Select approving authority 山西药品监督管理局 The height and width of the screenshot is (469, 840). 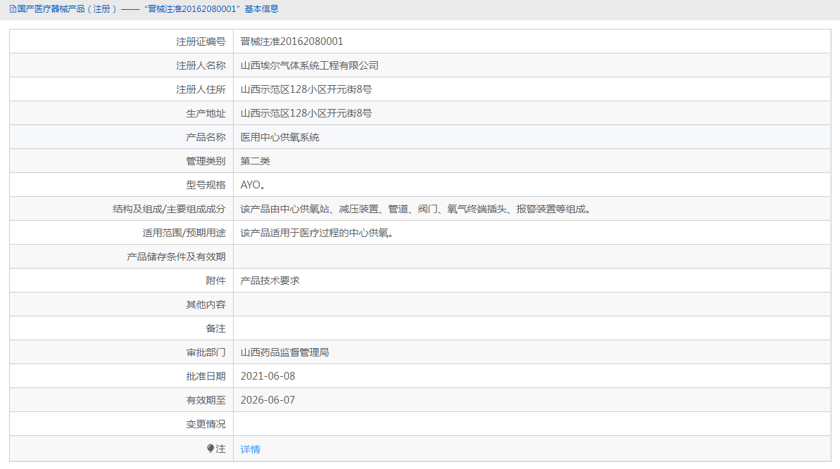(284, 352)
